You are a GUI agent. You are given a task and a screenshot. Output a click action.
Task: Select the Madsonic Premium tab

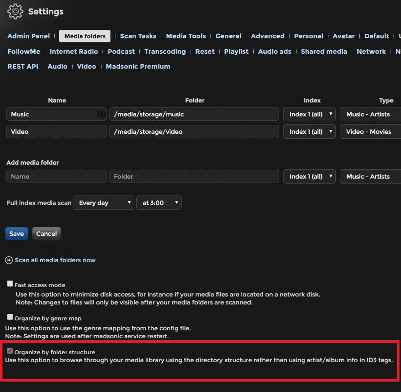pos(138,67)
